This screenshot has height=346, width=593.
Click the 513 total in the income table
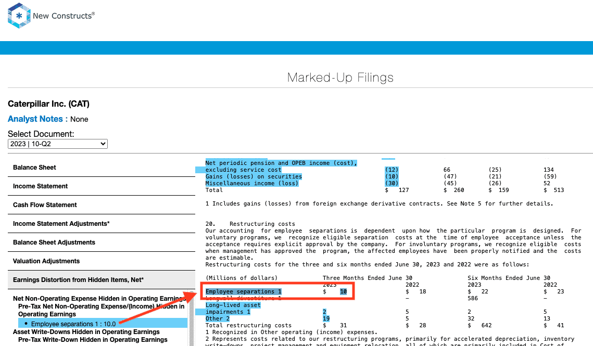pyautogui.click(x=559, y=190)
